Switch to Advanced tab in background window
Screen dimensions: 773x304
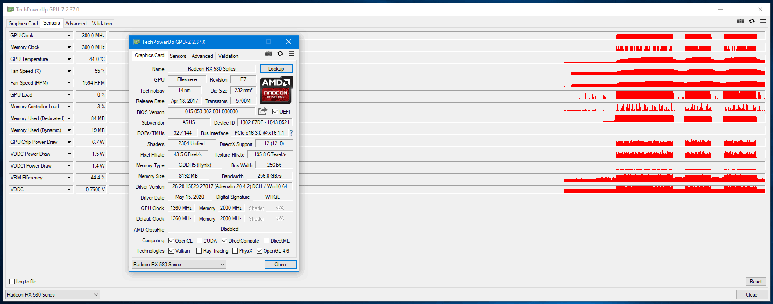(76, 24)
